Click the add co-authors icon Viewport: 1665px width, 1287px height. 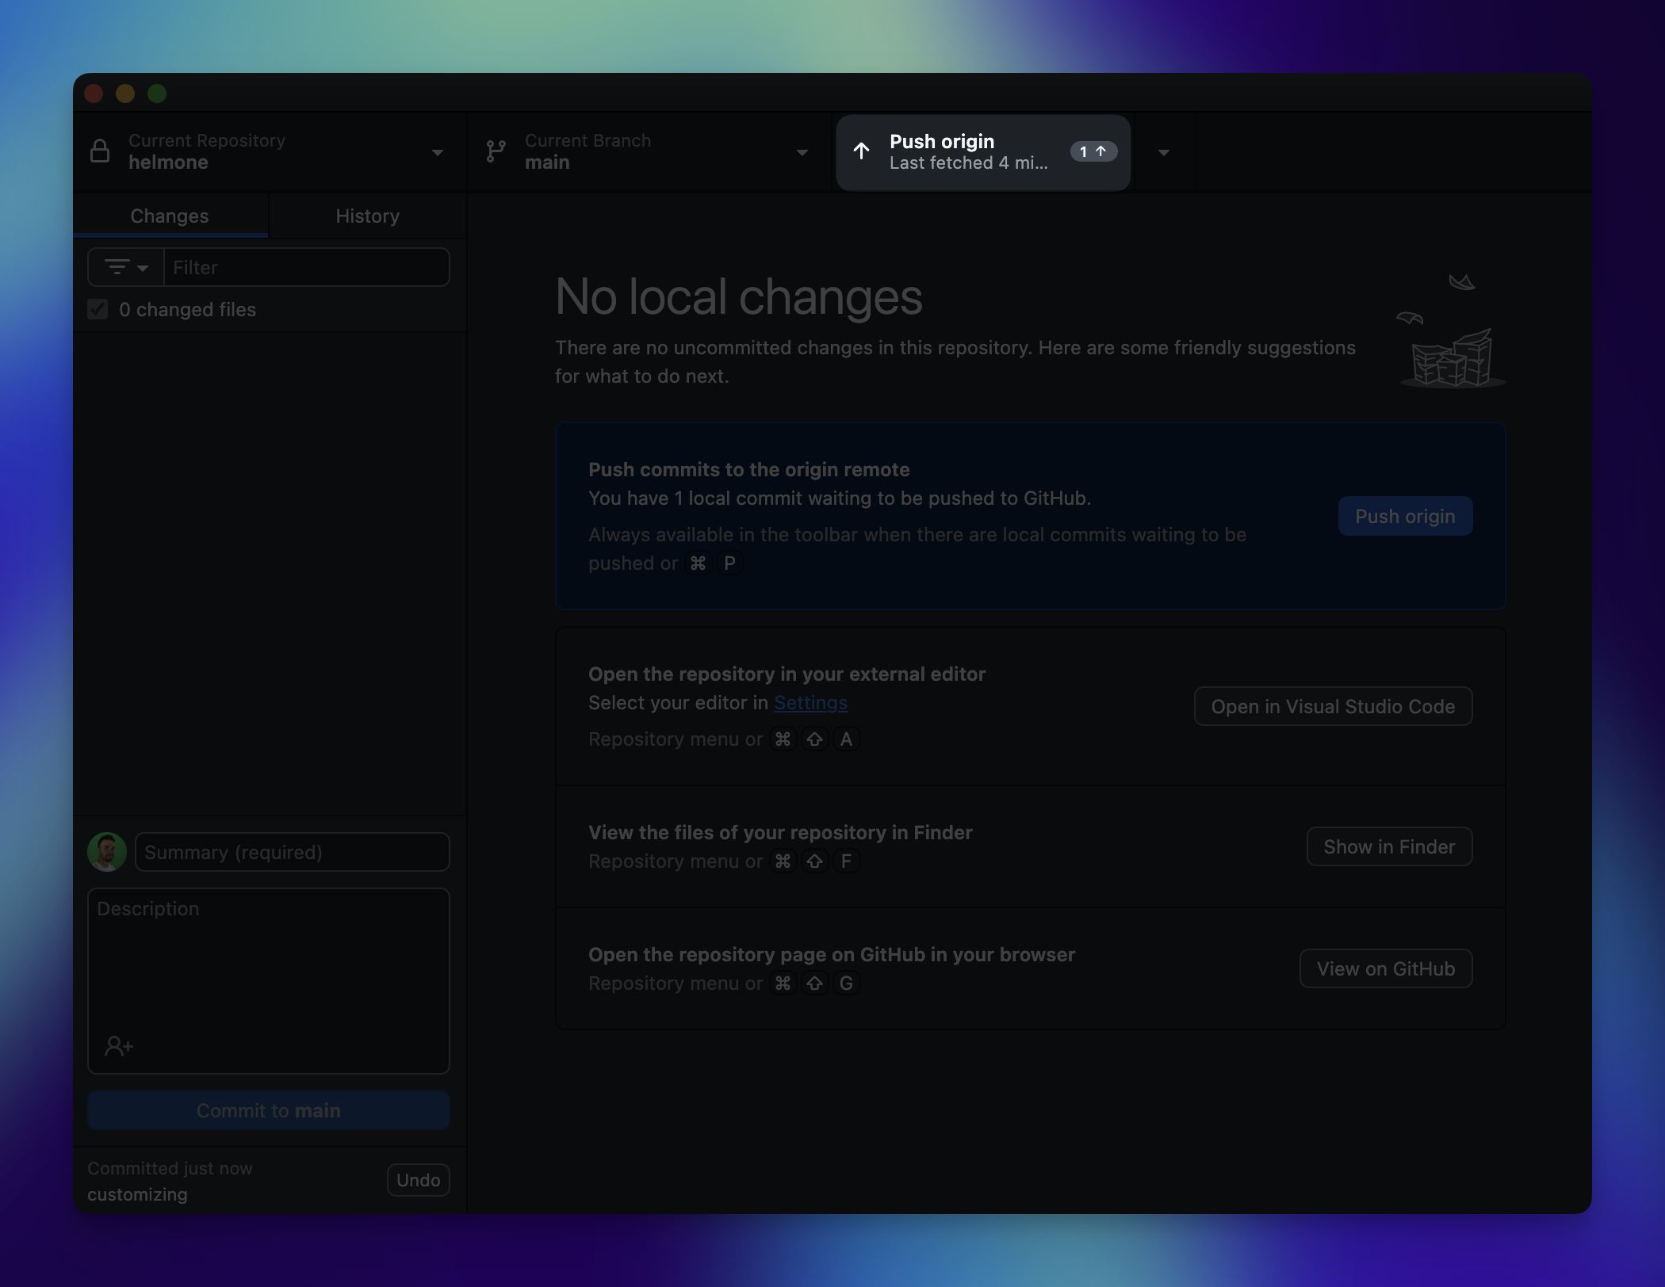[x=119, y=1046]
